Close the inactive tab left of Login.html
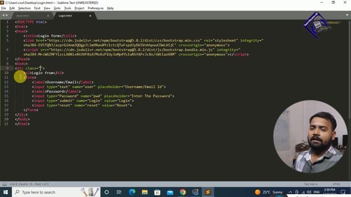 [x=48, y=16]
